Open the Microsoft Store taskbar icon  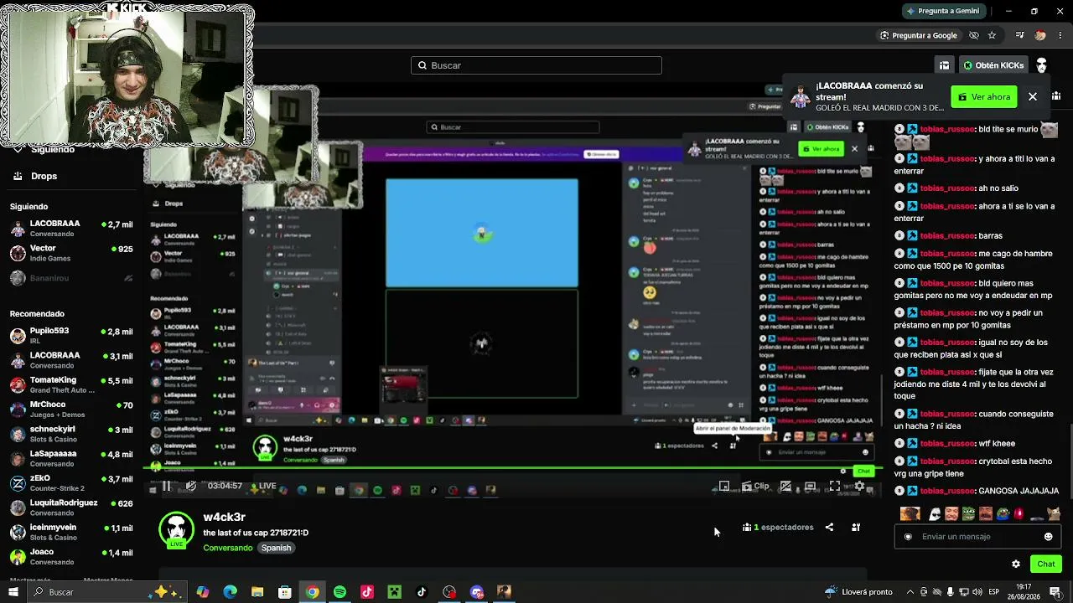[285, 592]
